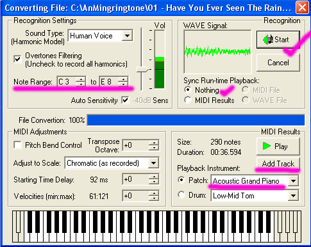Click the leftmost white piano key
311x247 pixels.
[x=16, y=227]
